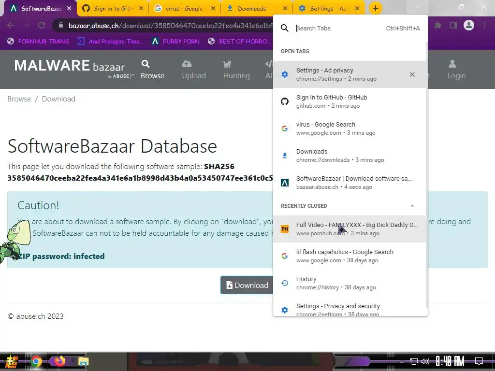Click the ZIP password: infected text
This screenshot has height=371, width=495.
(x=60, y=256)
